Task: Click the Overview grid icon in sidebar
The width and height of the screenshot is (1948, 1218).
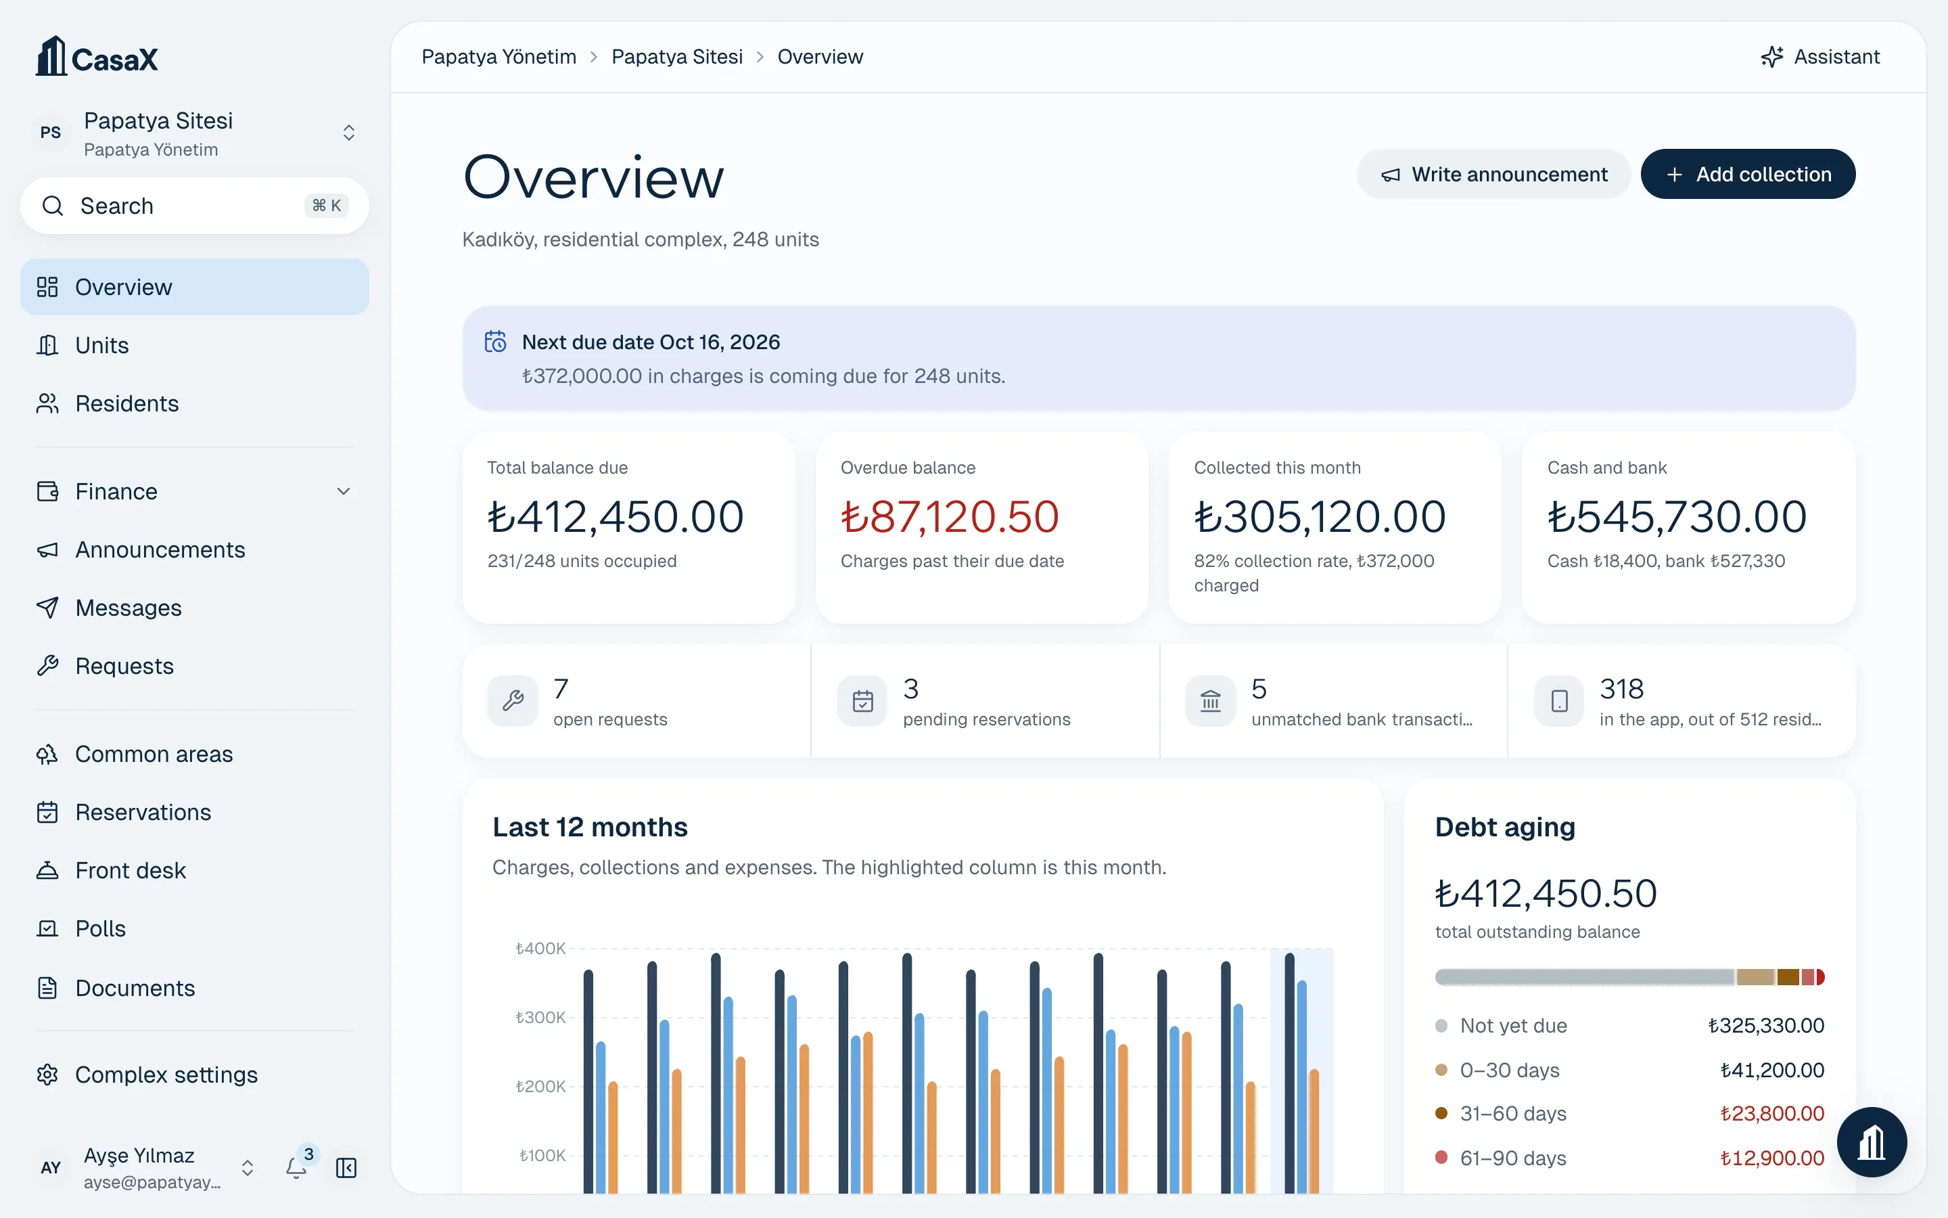Action: point(47,287)
